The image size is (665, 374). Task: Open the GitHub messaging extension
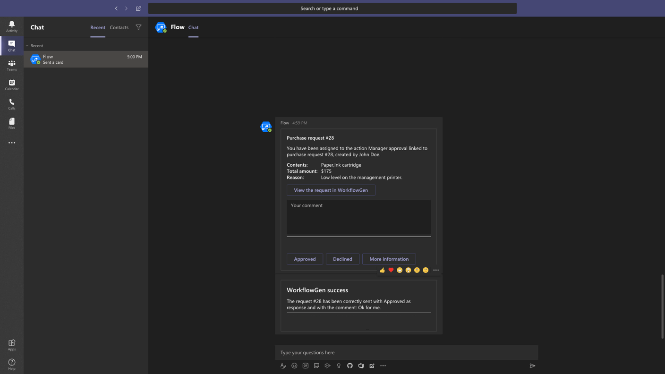[x=350, y=365]
